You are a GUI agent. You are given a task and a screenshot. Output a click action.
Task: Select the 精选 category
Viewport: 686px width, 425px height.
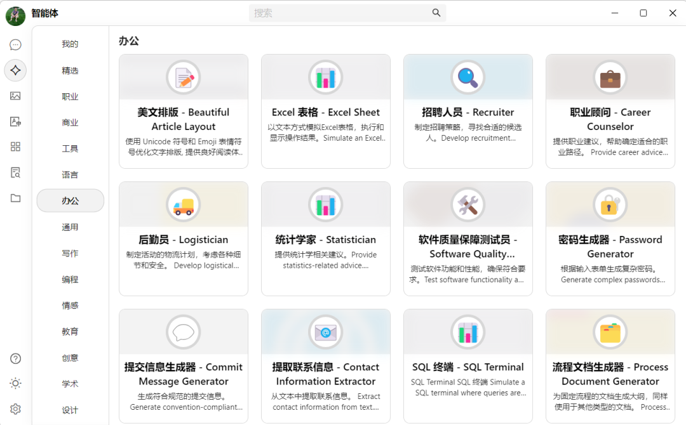70,70
